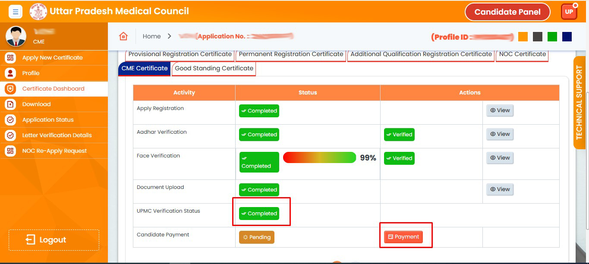The image size is (589, 264).
Task: Open Profile from the sidebar
Action: click(x=31, y=73)
